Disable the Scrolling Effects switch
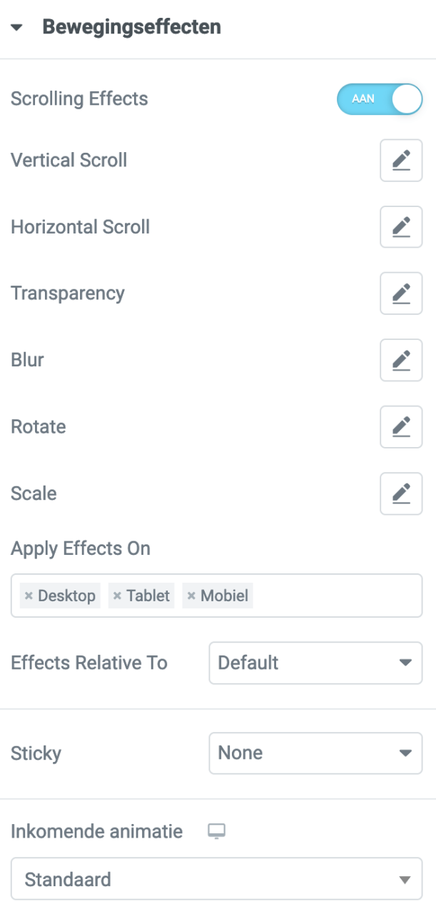This screenshot has height=914, width=436. click(x=380, y=99)
